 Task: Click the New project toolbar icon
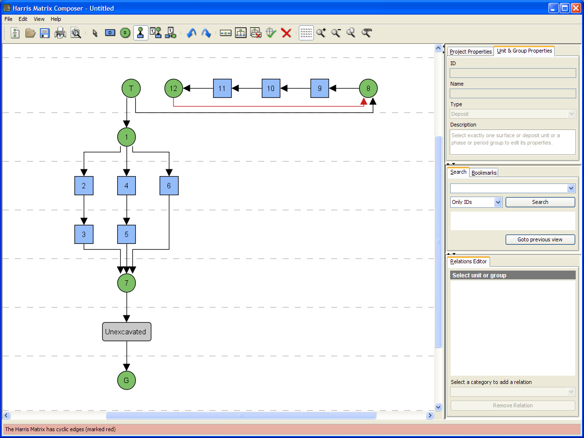15,33
